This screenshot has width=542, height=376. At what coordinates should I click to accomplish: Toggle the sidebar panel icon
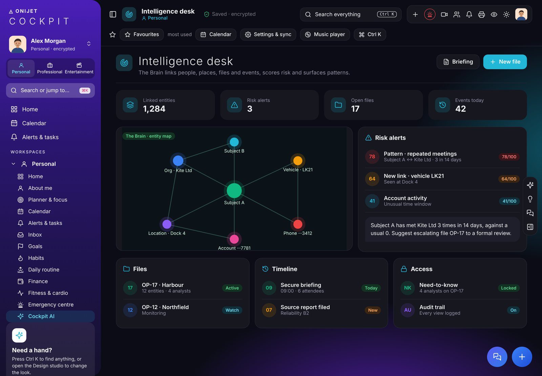(x=113, y=14)
